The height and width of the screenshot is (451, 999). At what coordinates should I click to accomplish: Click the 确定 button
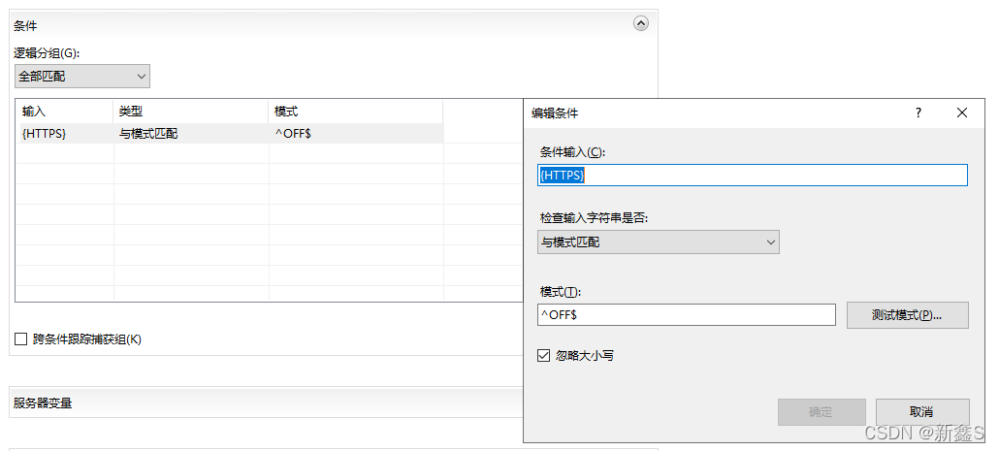pyautogui.click(x=821, y=412)
